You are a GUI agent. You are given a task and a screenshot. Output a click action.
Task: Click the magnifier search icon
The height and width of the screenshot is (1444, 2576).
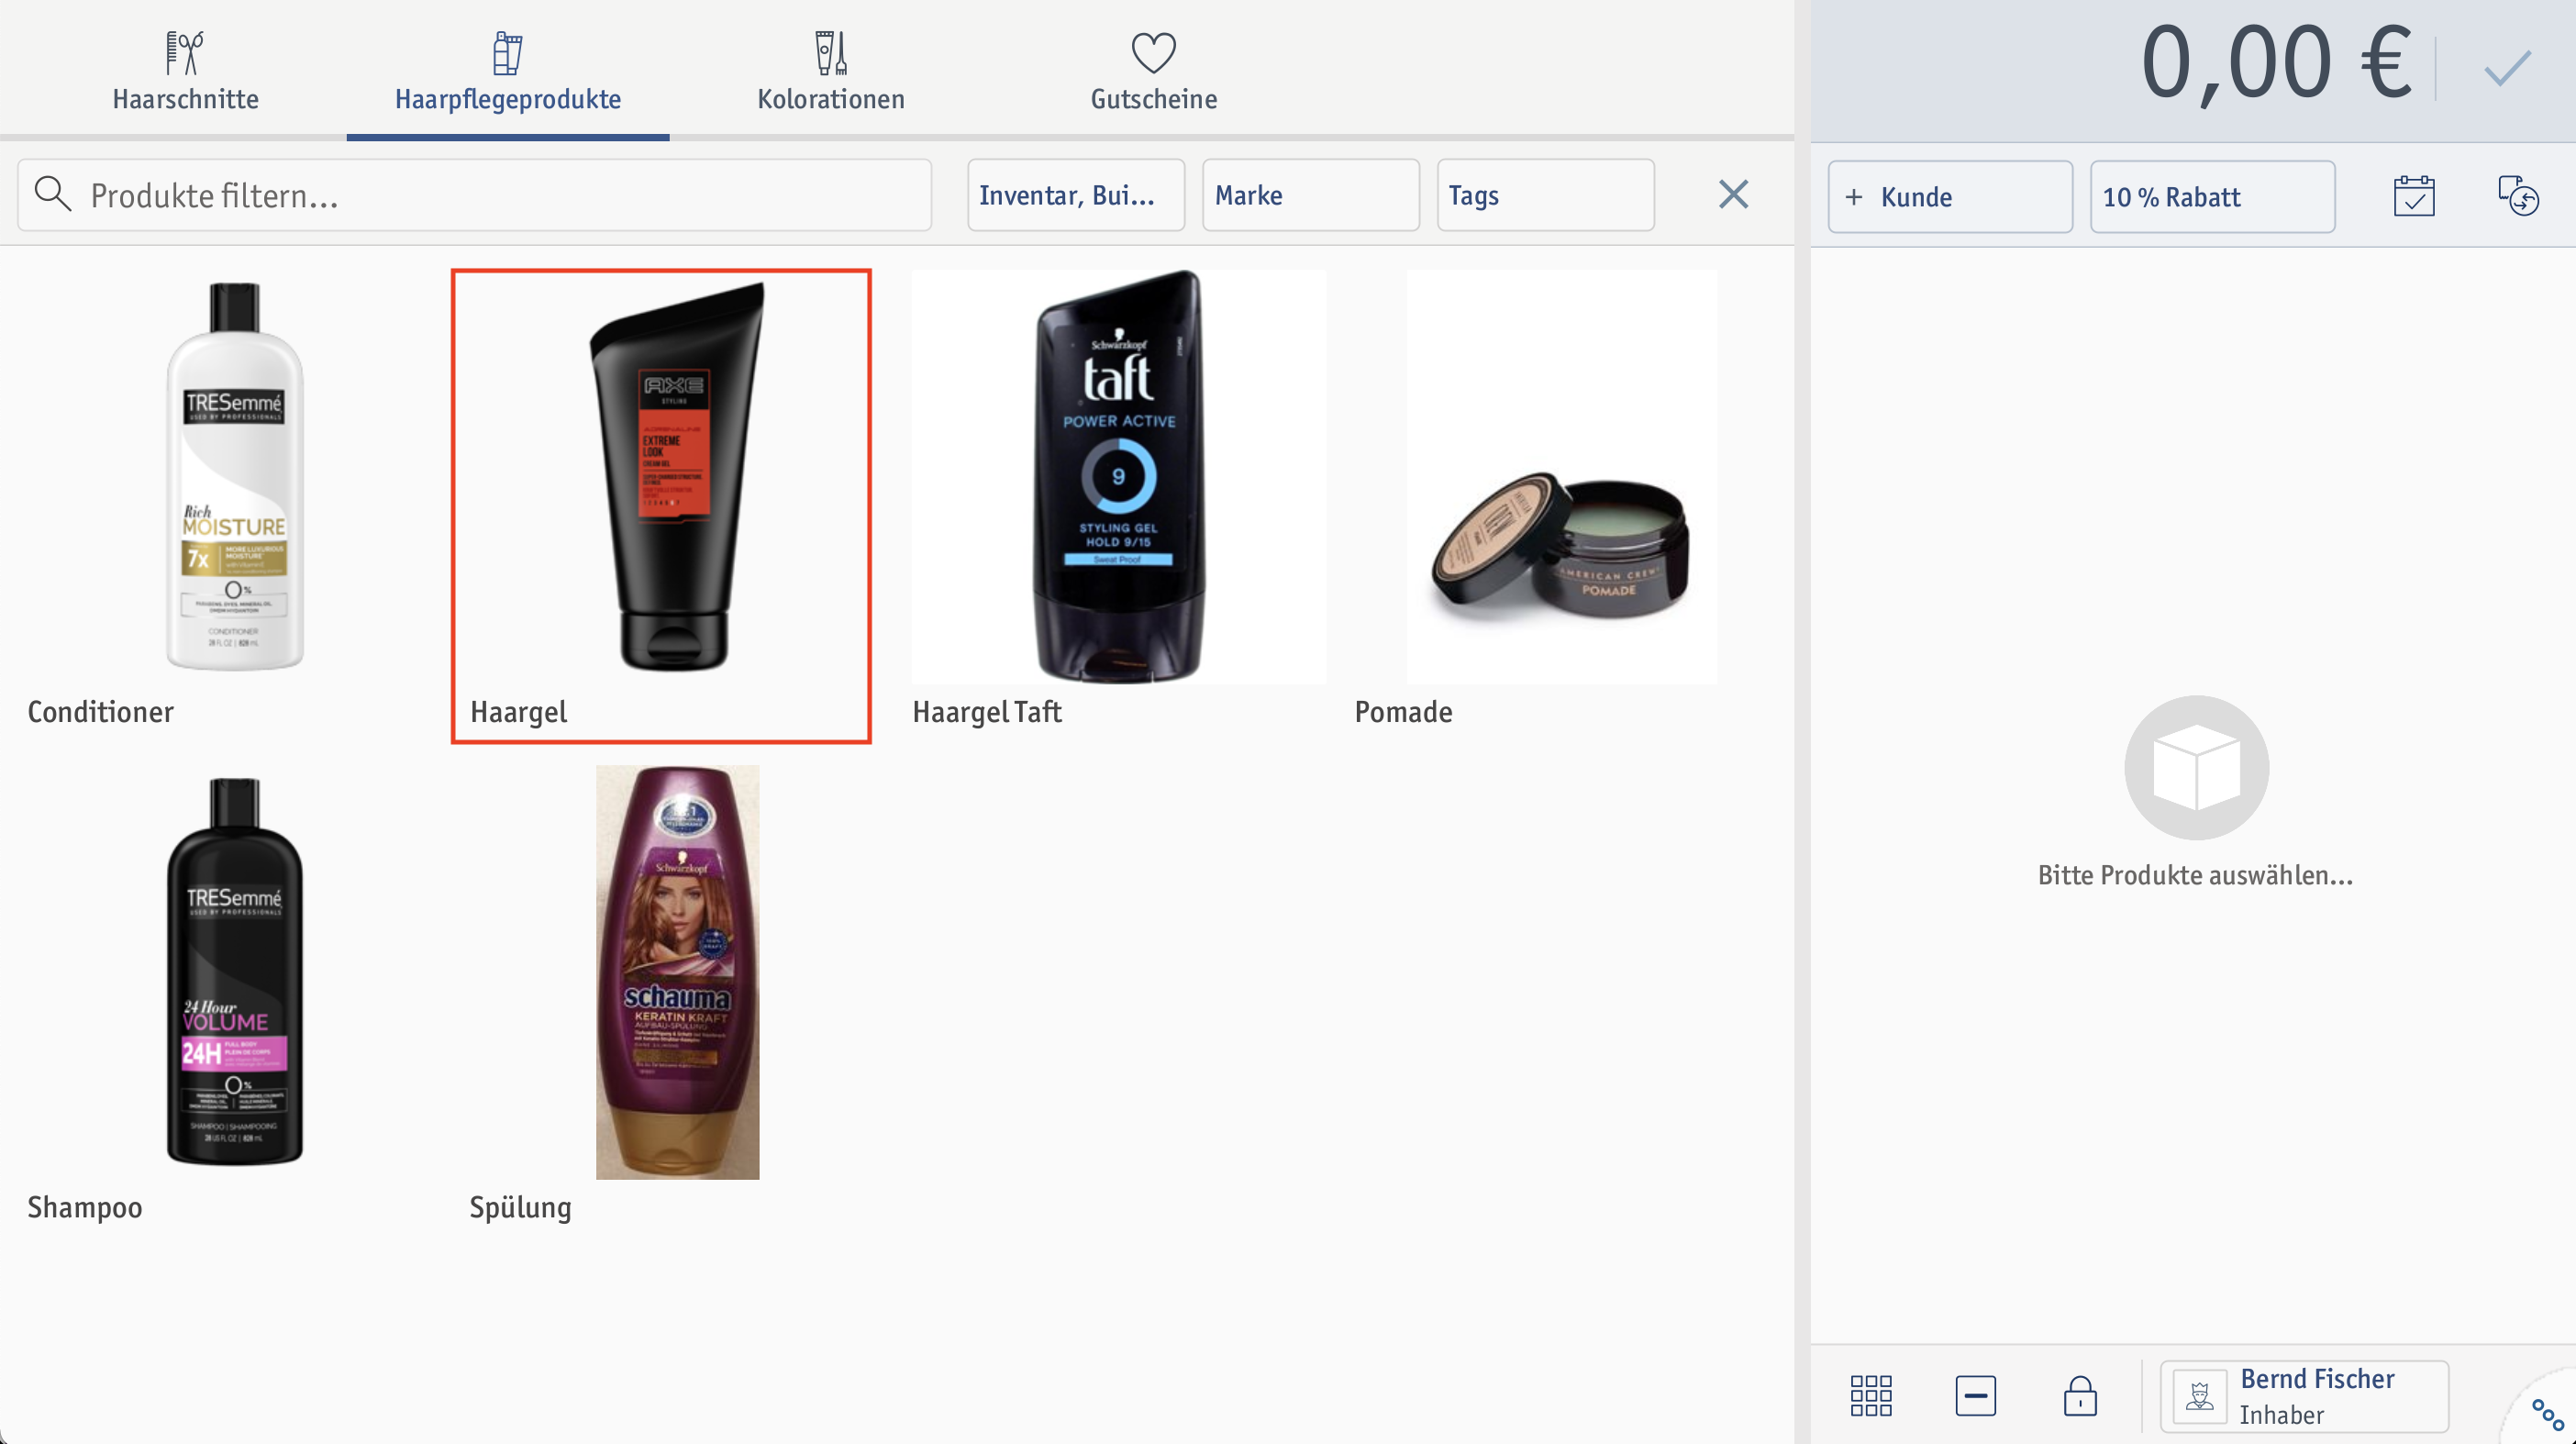(52, 194)
